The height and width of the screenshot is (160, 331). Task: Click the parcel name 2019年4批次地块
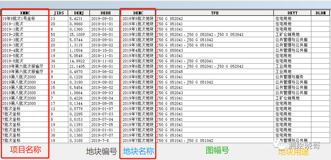[138, 50]
